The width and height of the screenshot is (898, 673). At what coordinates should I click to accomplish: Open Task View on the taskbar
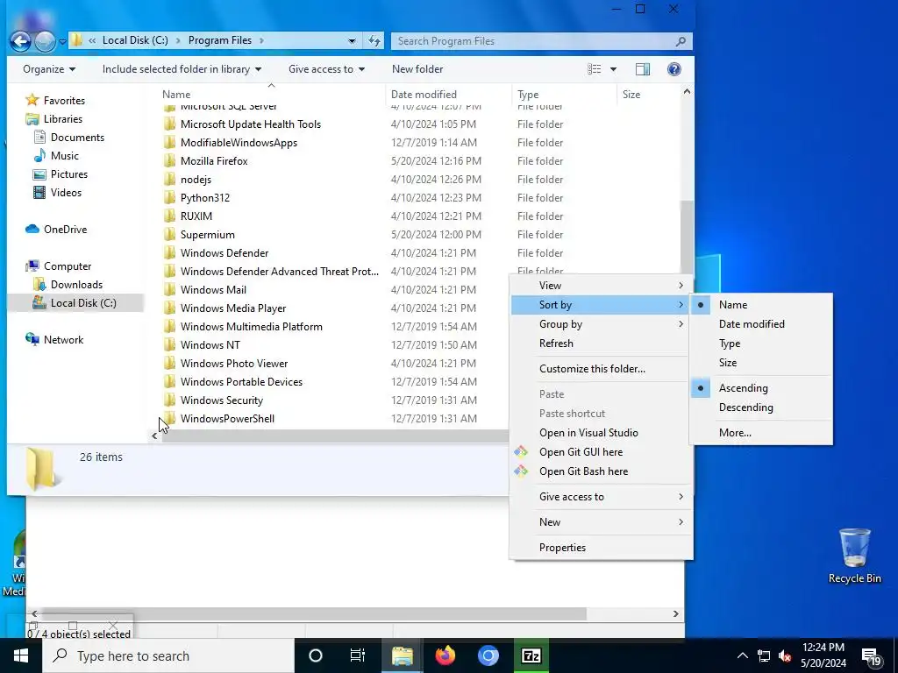click(358, 655)
